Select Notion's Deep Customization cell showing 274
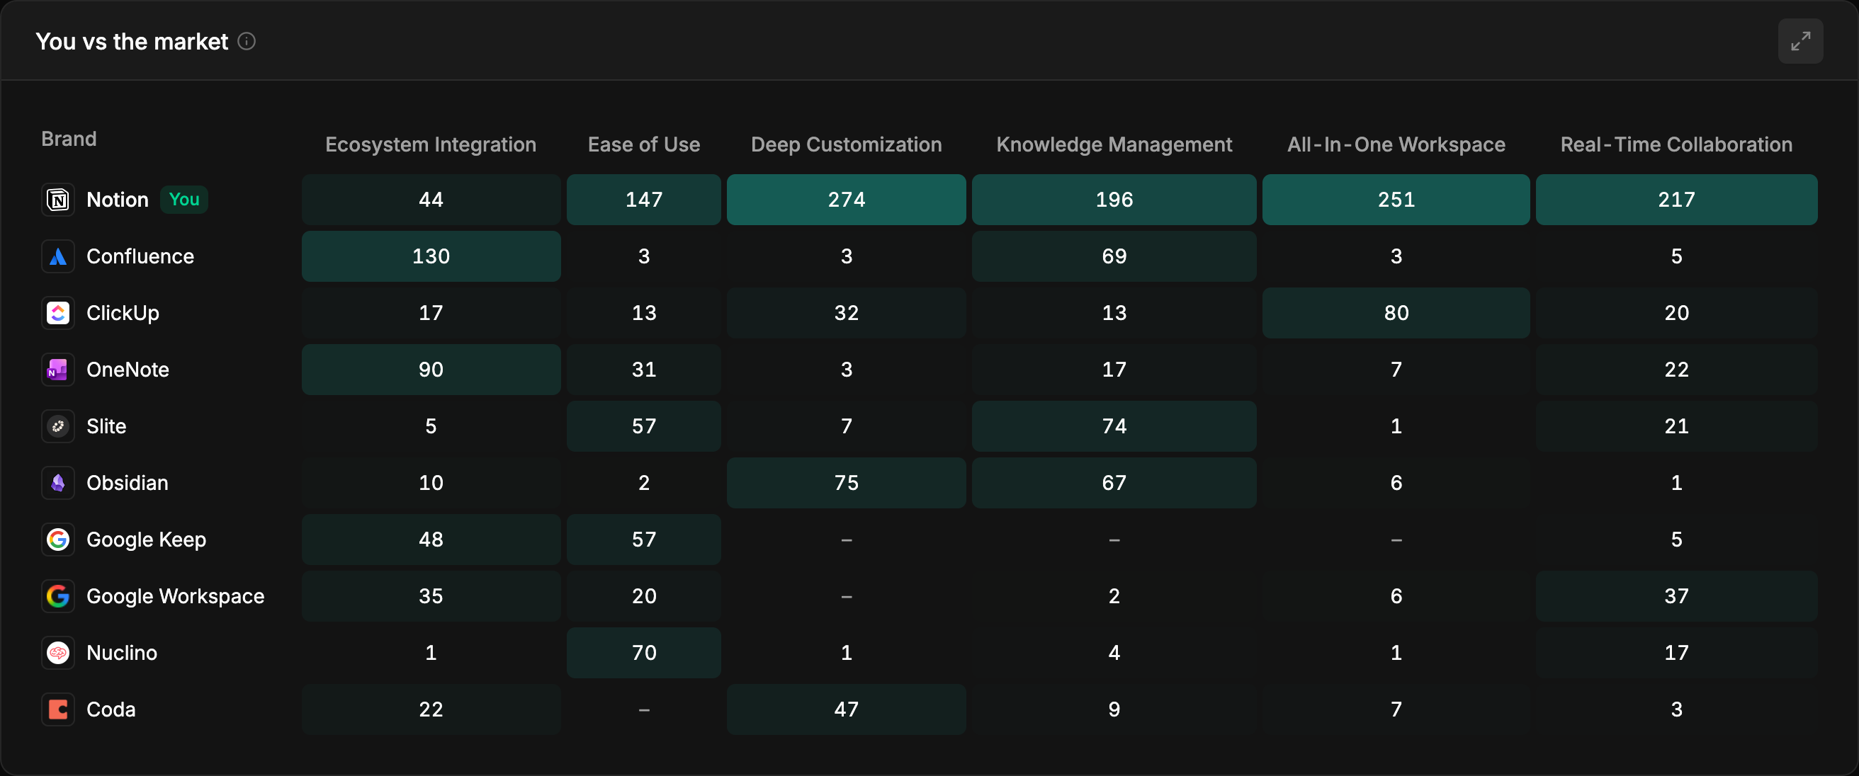Screen dimensions: 1859x776 (x=847, y=200)
